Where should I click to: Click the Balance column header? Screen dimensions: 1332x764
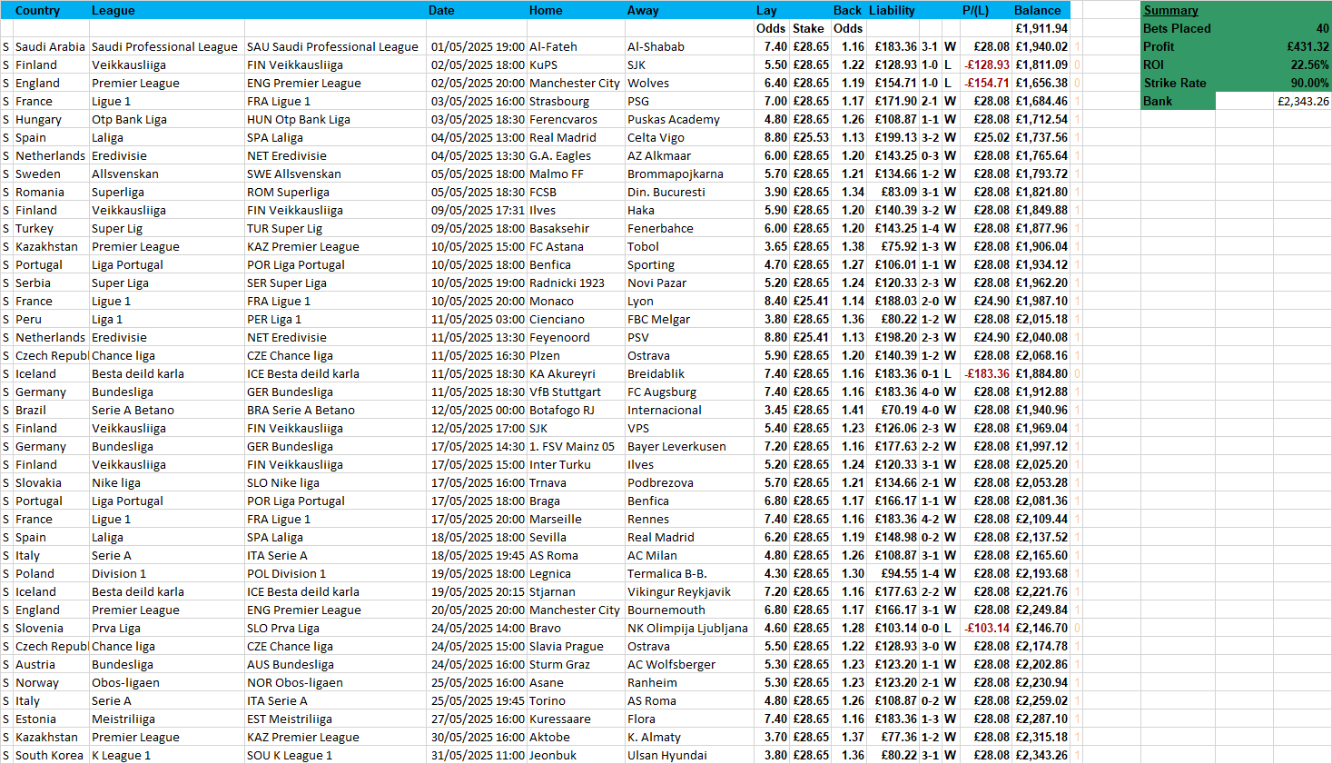[1037, 10]
